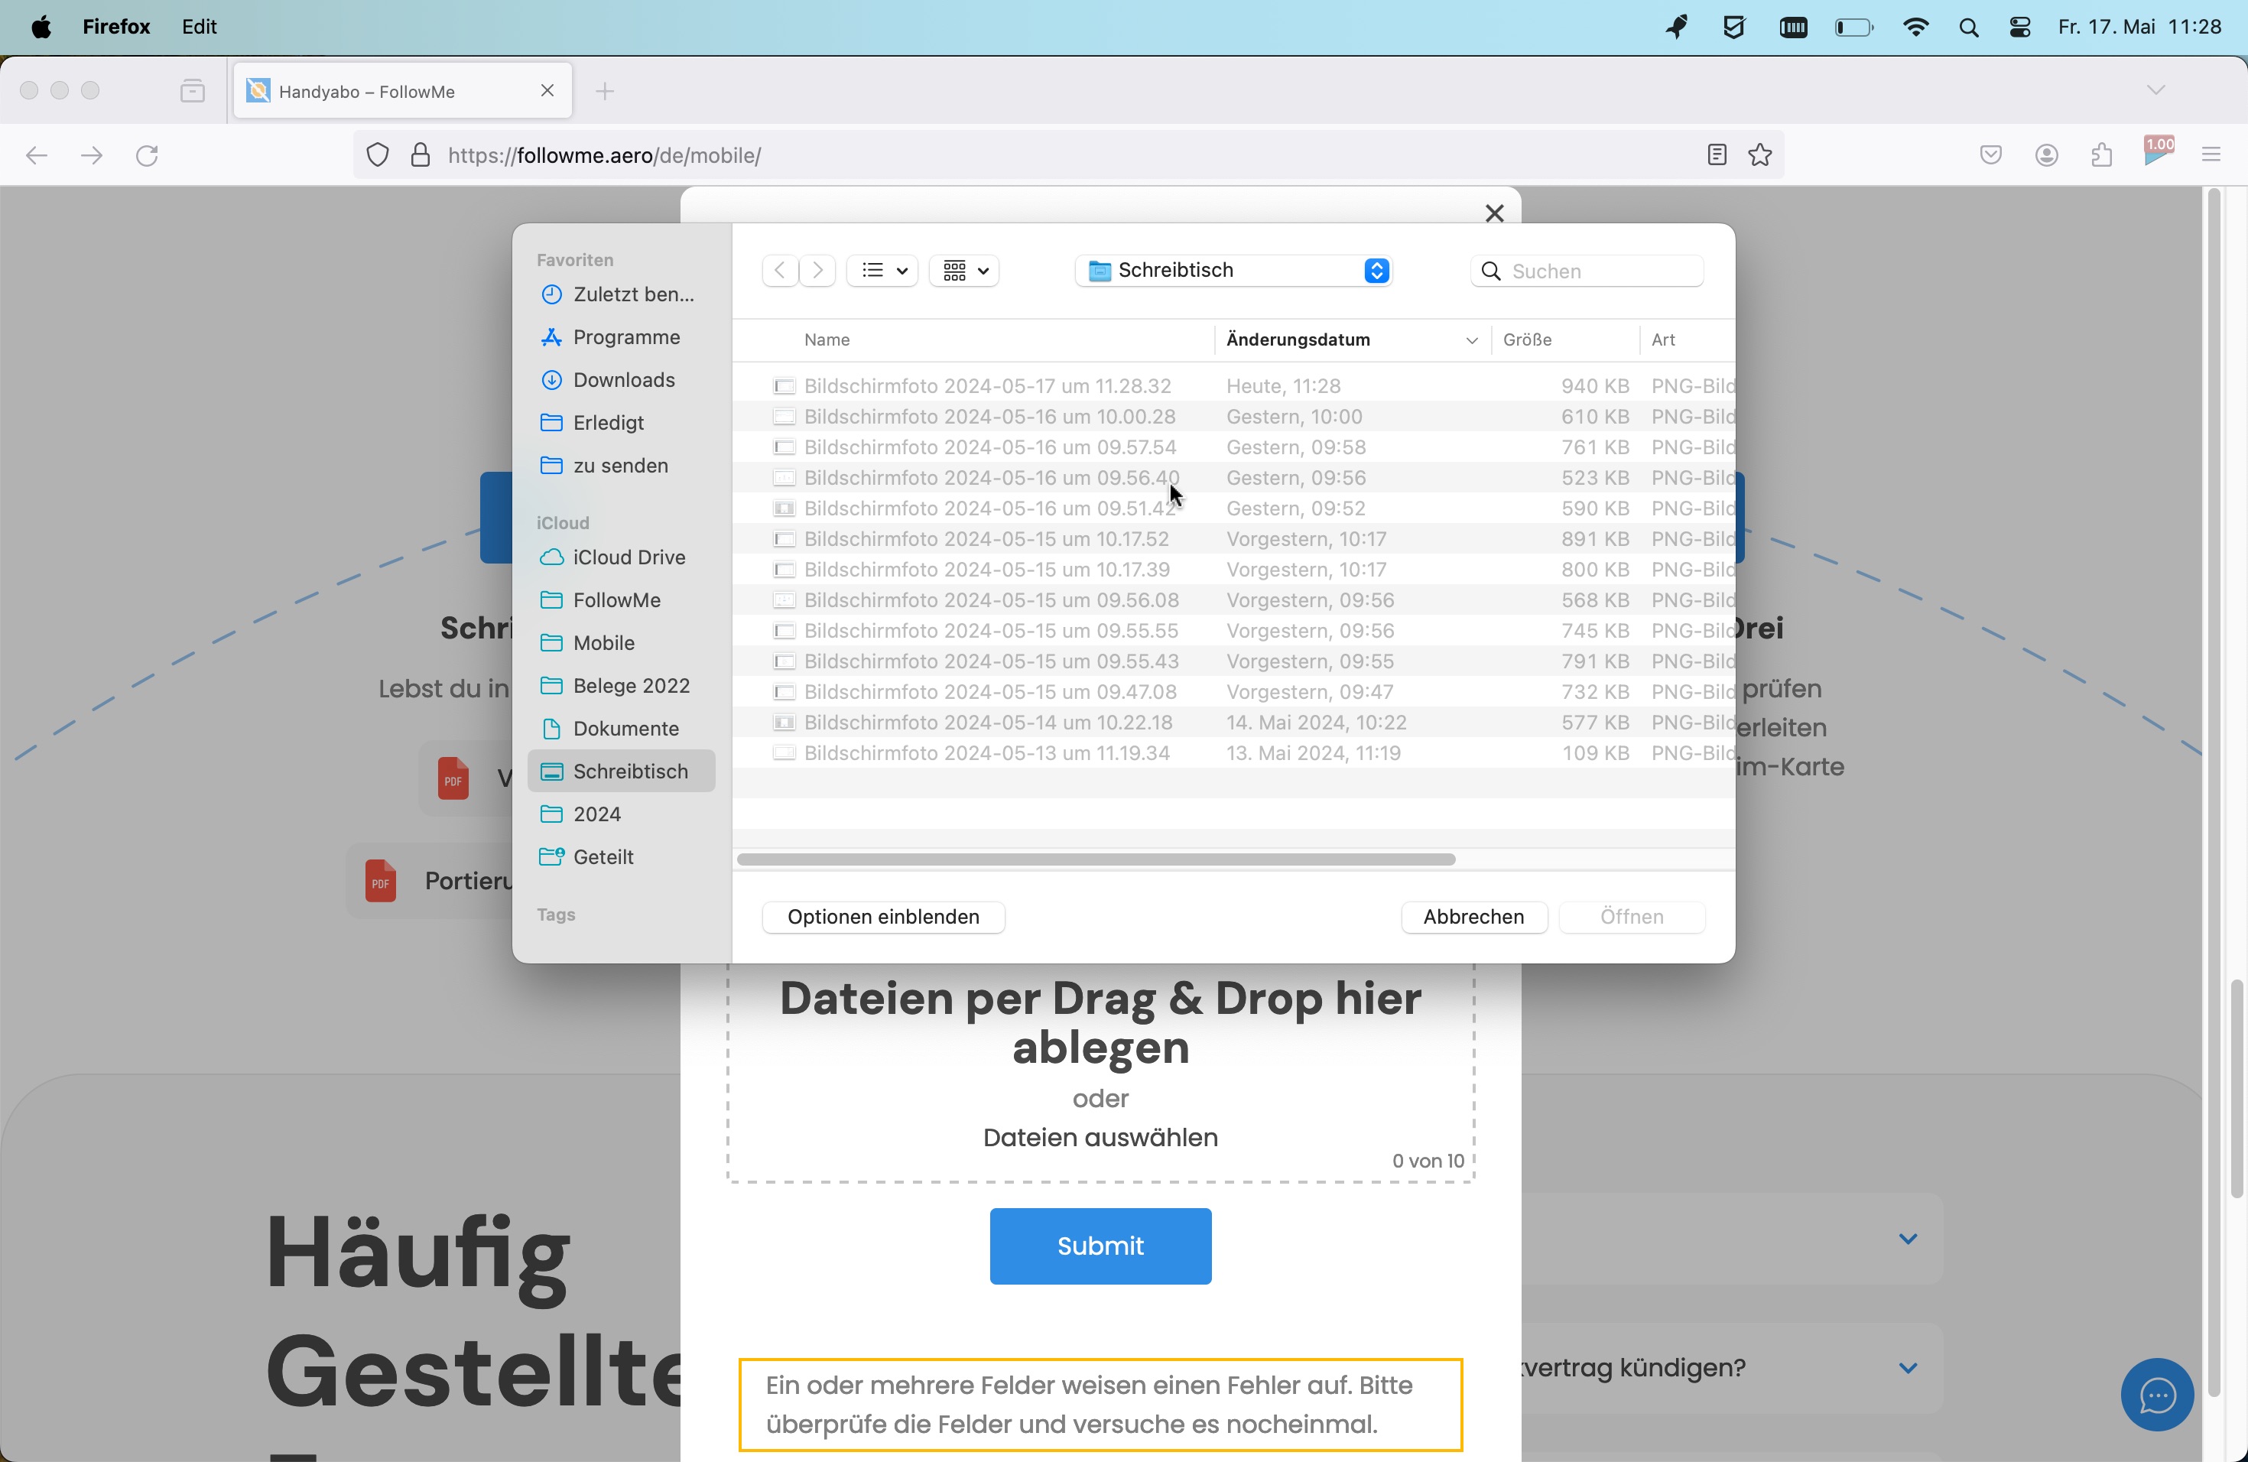Select iCloud Drive in the sidebar
The image size is (2248, 1462).
621,557
